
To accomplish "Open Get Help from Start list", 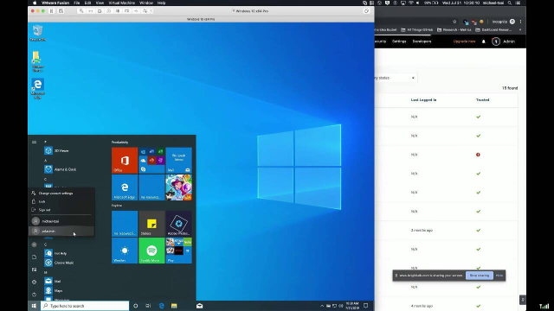I will [55, 253].
